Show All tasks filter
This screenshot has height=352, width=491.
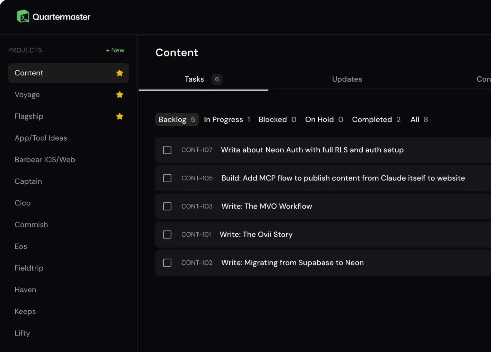pos(419,119)
